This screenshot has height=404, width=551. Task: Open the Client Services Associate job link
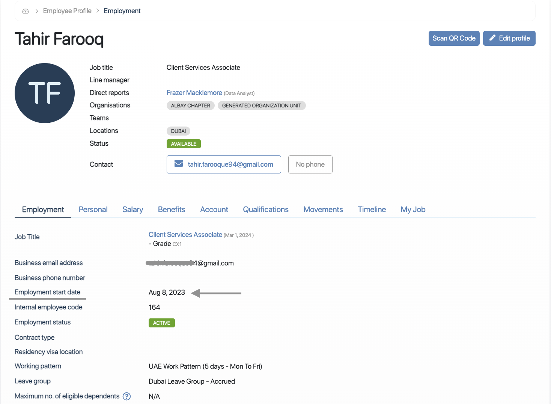(185, 235)
